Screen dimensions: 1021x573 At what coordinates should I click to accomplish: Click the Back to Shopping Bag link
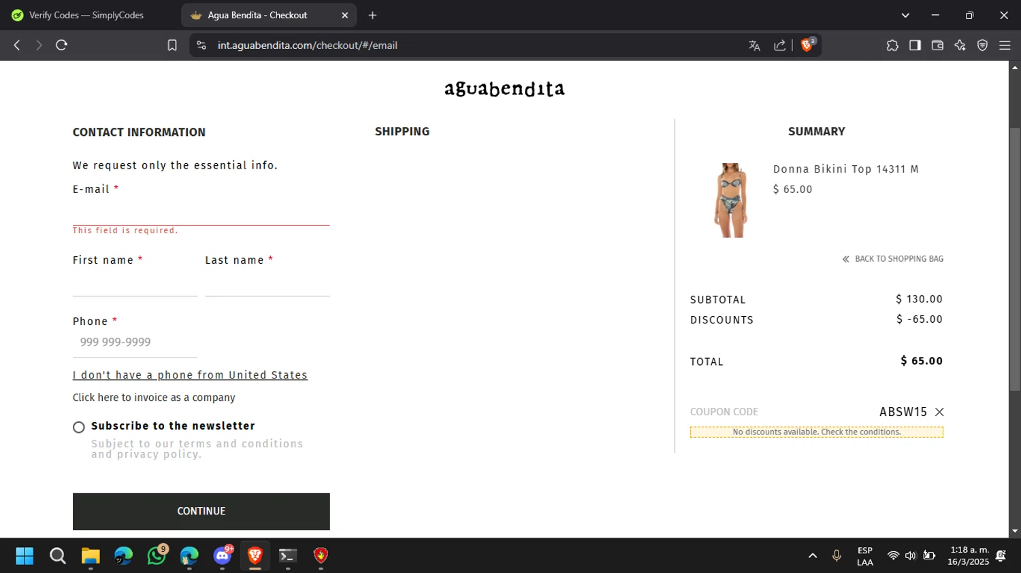coord(892,259)
